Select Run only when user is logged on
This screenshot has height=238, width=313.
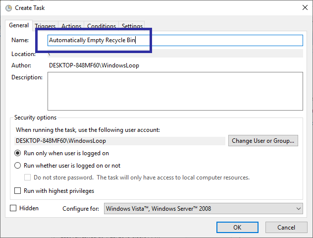[18, 153]
